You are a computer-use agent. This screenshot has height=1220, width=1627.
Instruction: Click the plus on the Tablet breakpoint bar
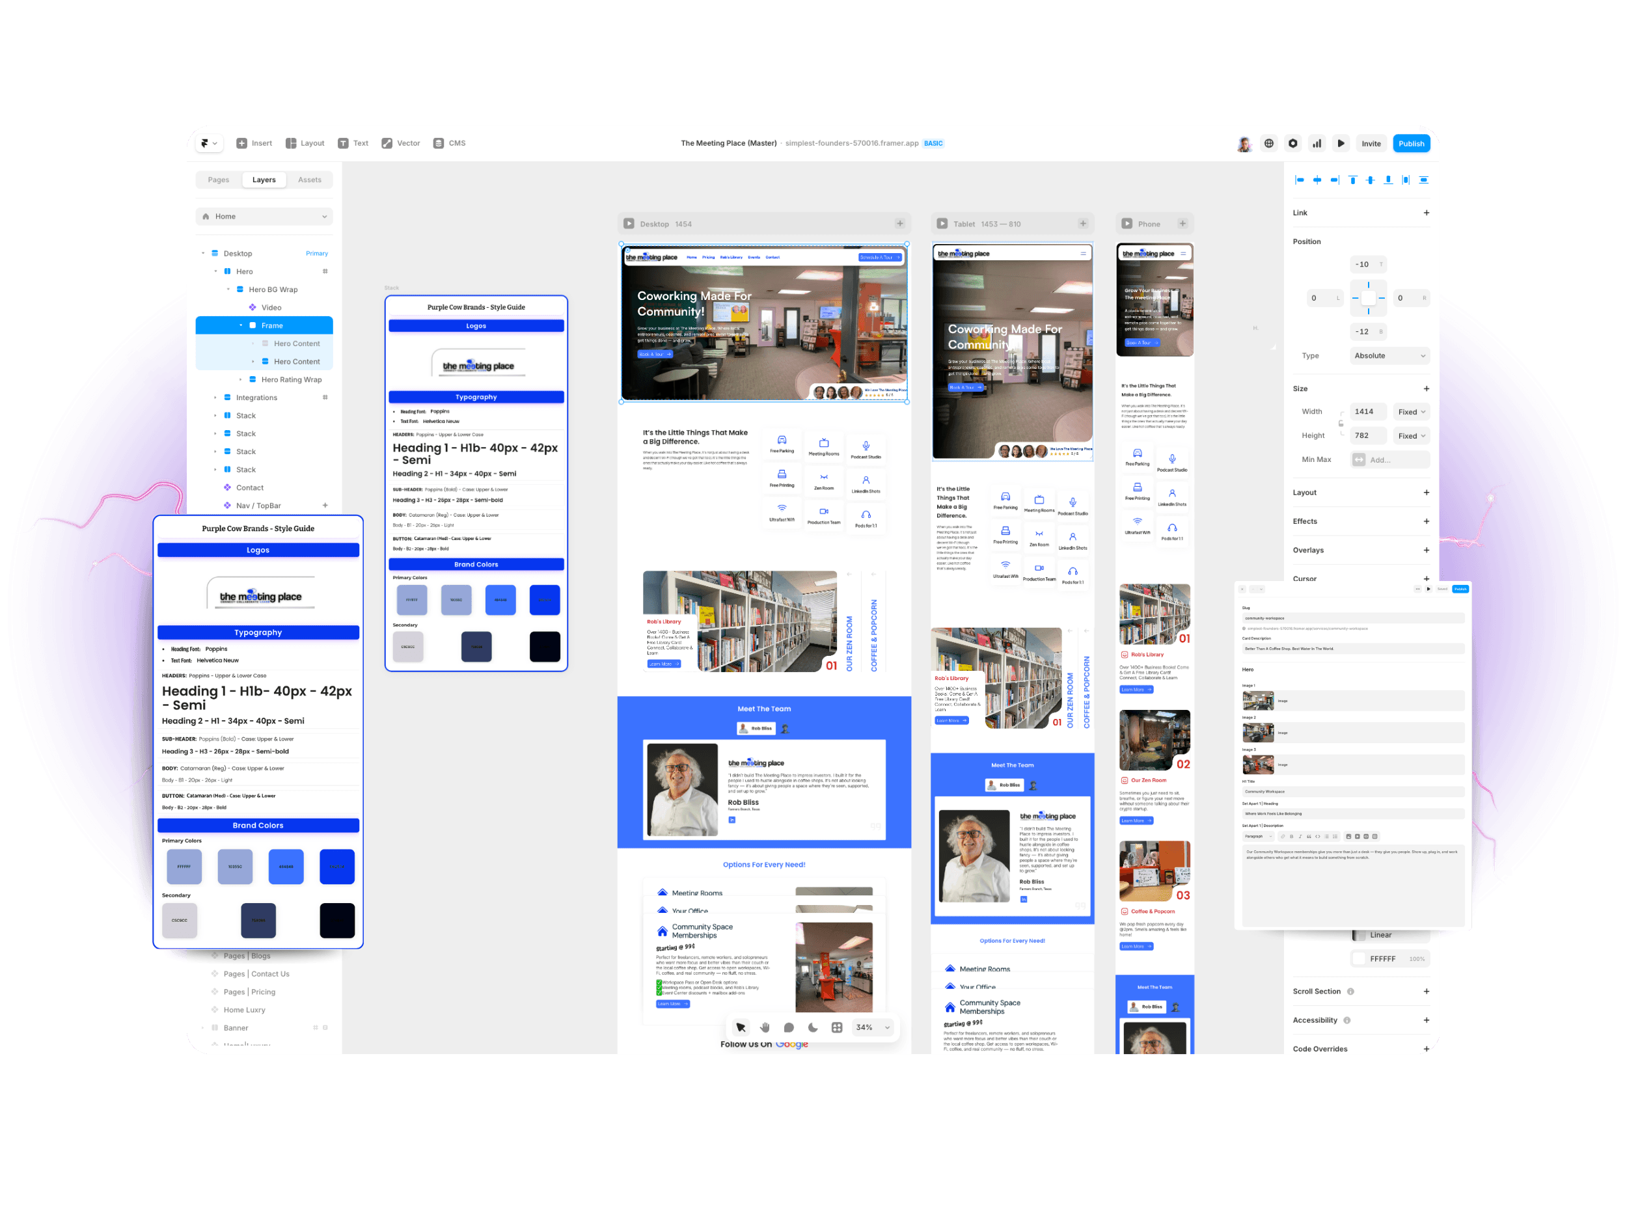pos(1083,224)
